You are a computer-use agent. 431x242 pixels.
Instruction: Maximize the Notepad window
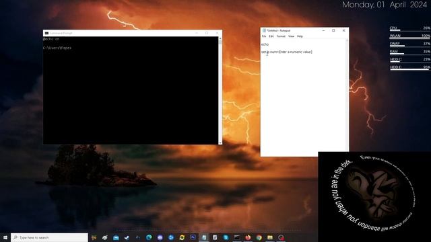coord(333,30)
